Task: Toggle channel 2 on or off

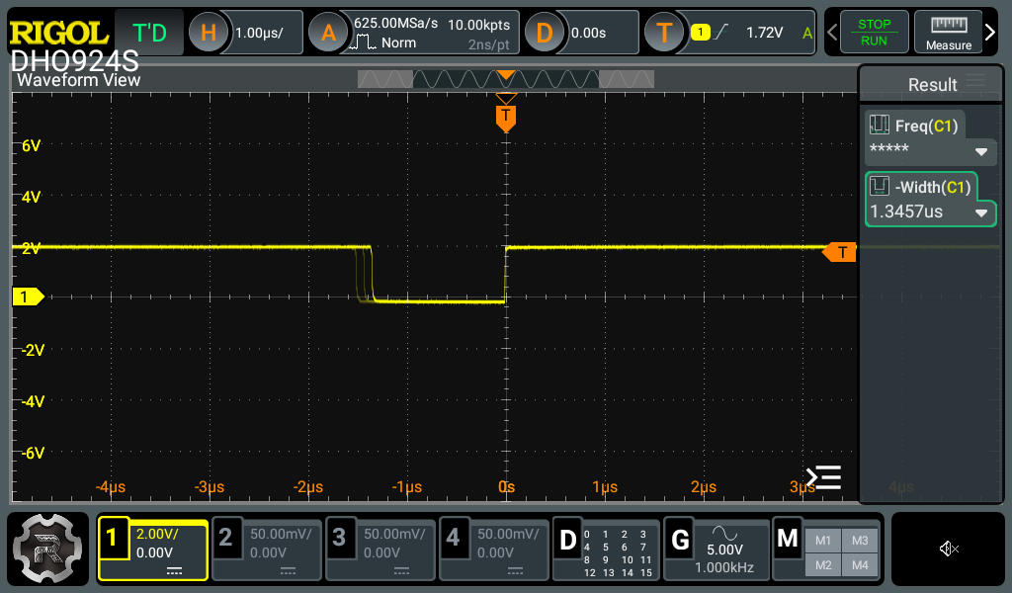Action: pyautogui.click(x=225, y=537)
